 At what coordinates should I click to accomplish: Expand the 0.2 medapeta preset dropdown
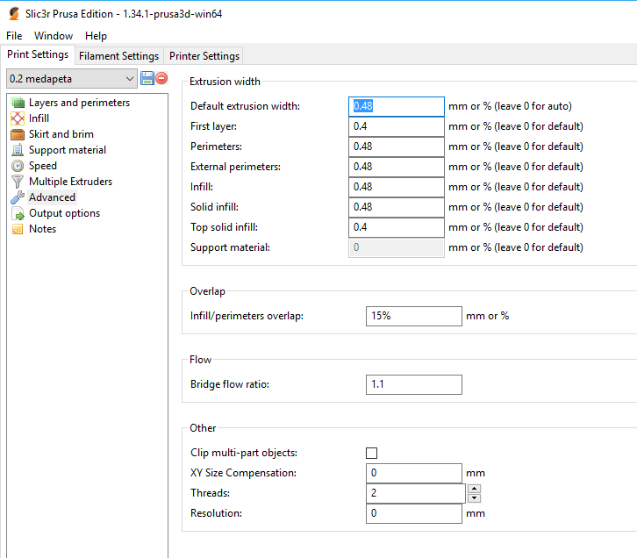tap(131, 79)
